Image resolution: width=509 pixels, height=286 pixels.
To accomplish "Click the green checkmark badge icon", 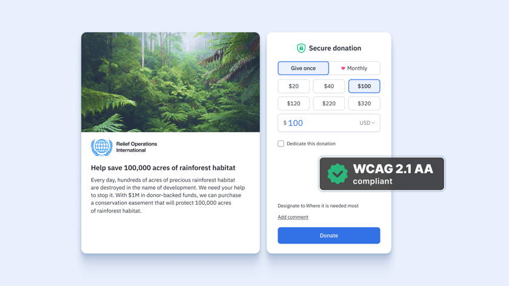I will [338, 174].
